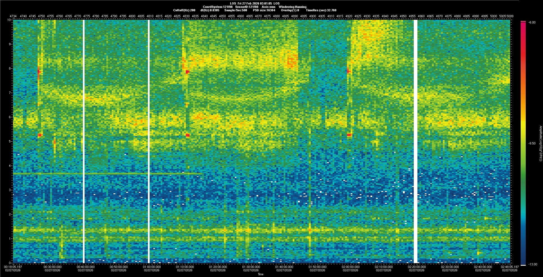Select the "00:50:00.000" time axis label
543x277 pixels.
[x=119, y=267]
